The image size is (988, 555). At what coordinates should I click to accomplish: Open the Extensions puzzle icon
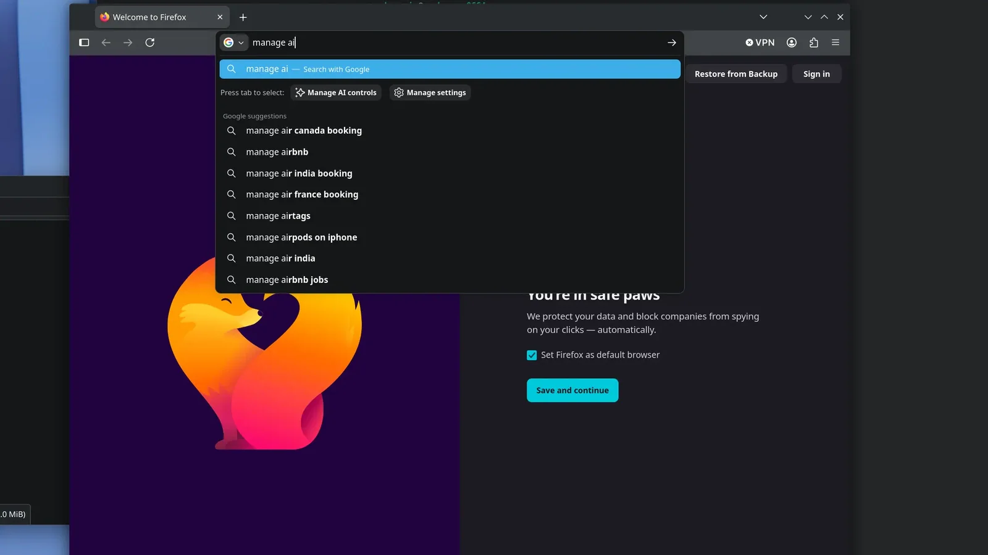[x=814, y=43]
